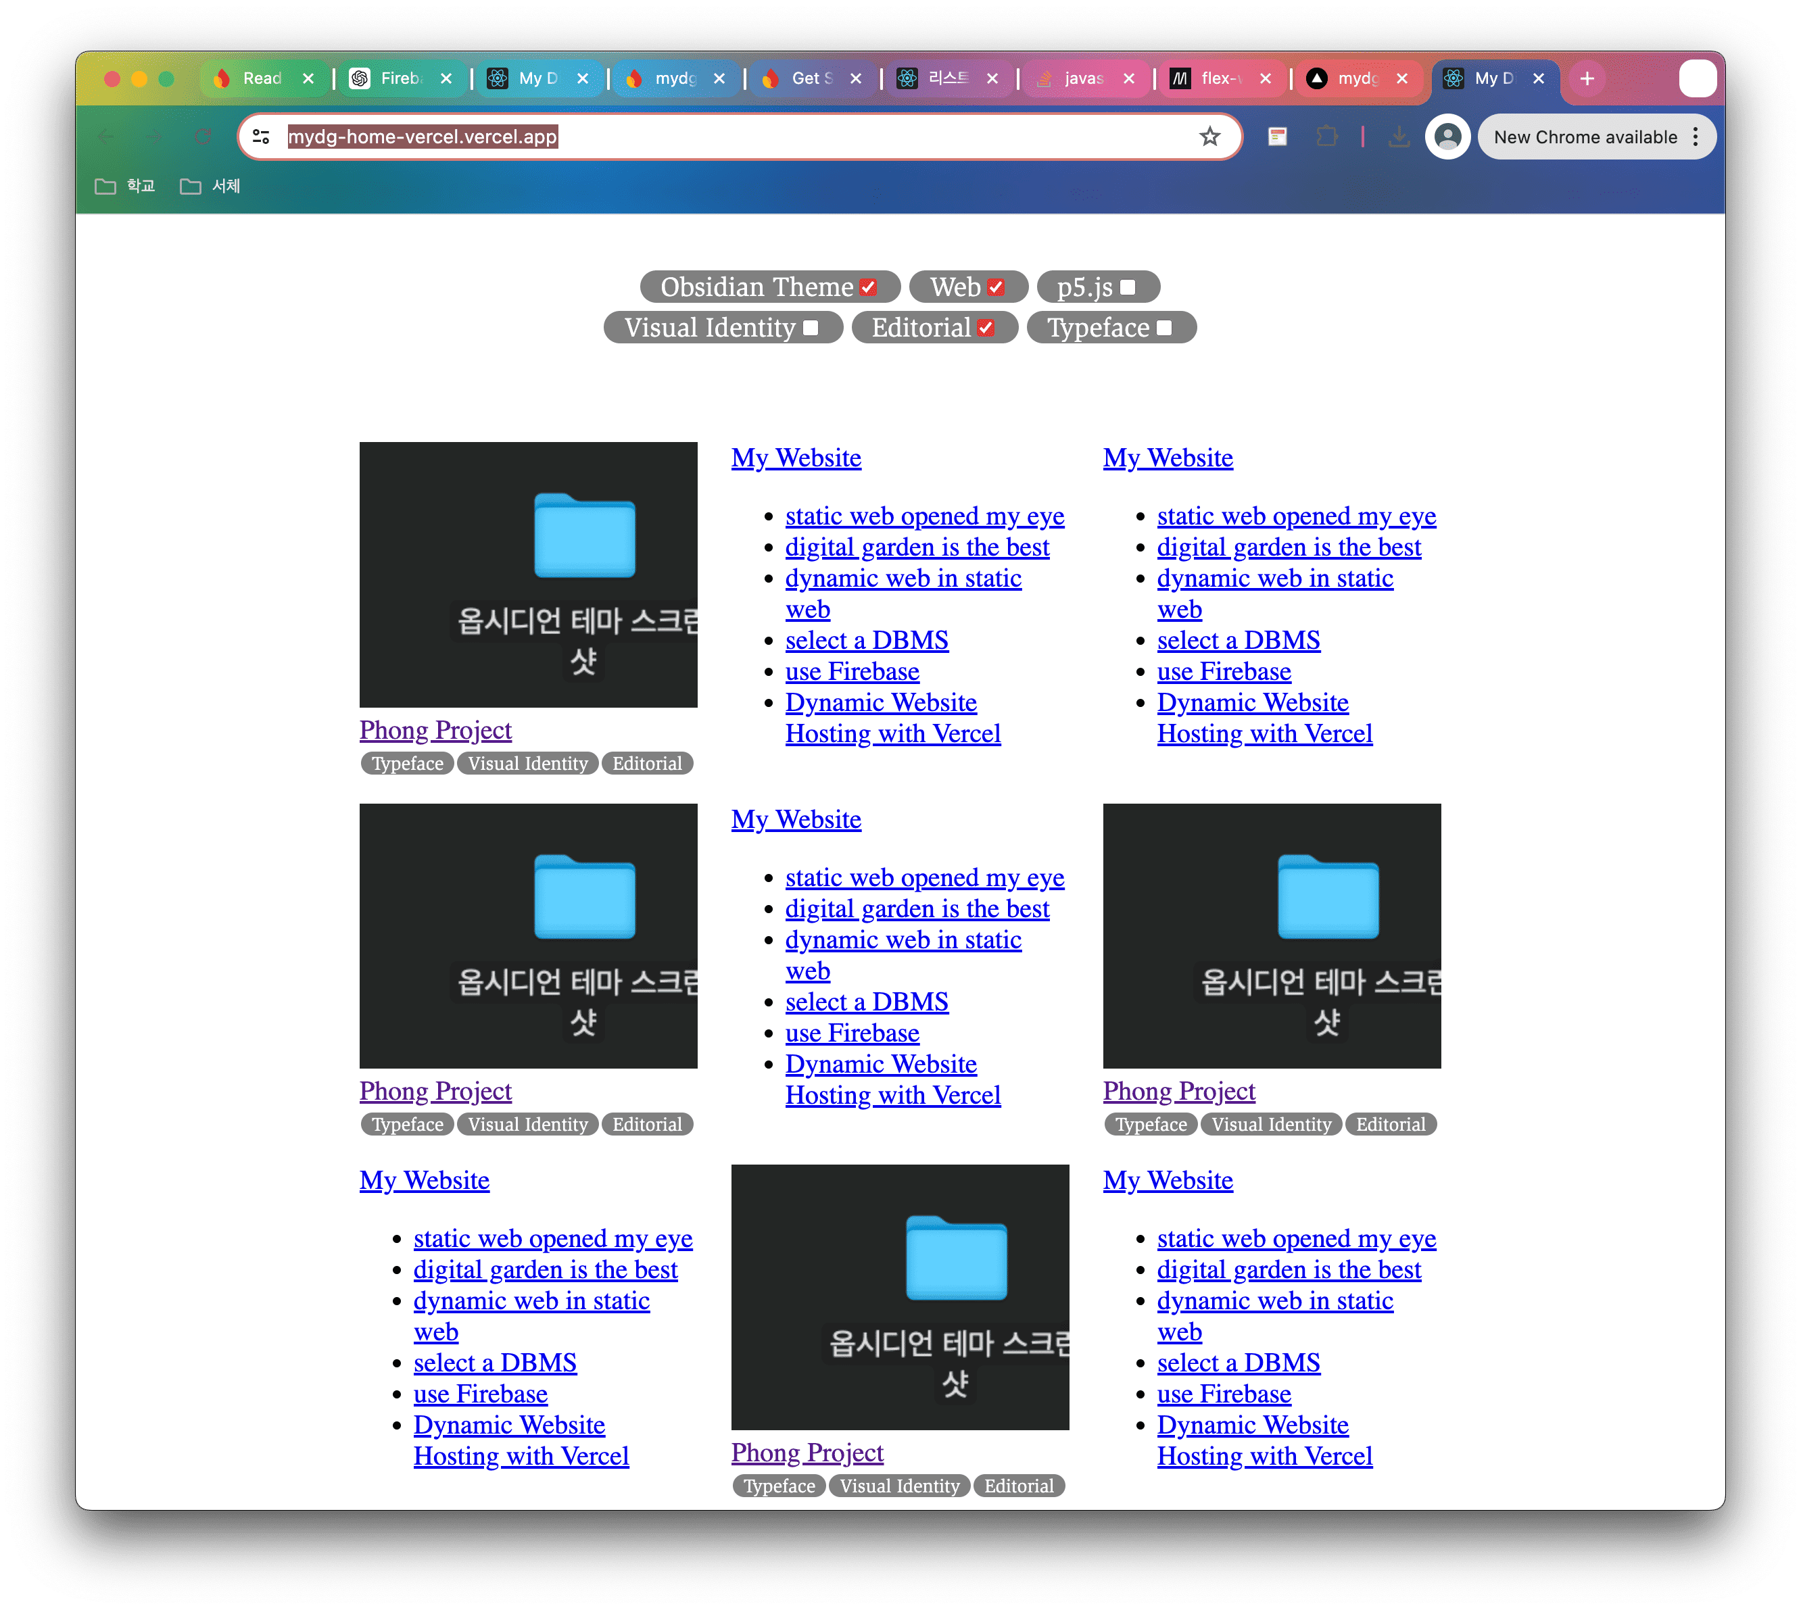Open the Extensions puzzle icon
This screenshot has width=1801, height=1610.
point(1326,137)
